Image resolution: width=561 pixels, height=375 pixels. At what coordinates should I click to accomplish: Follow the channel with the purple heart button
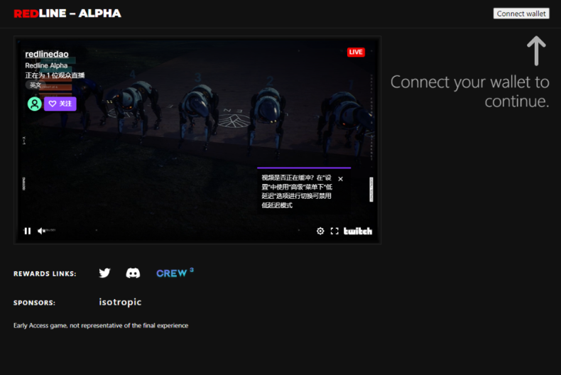click(x=60, y=104)
